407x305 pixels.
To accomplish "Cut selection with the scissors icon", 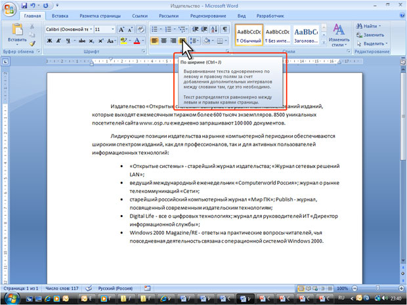I will click(x=32, y=26).
